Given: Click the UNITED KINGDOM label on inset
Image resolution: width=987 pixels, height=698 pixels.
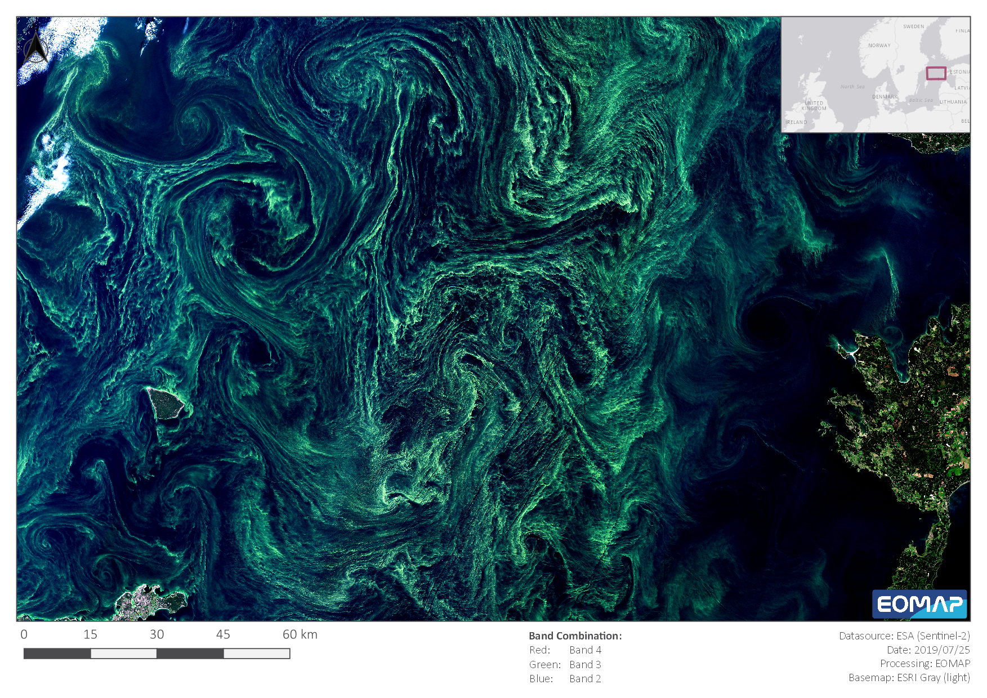Looking at the screenshot, I should 814,106.
